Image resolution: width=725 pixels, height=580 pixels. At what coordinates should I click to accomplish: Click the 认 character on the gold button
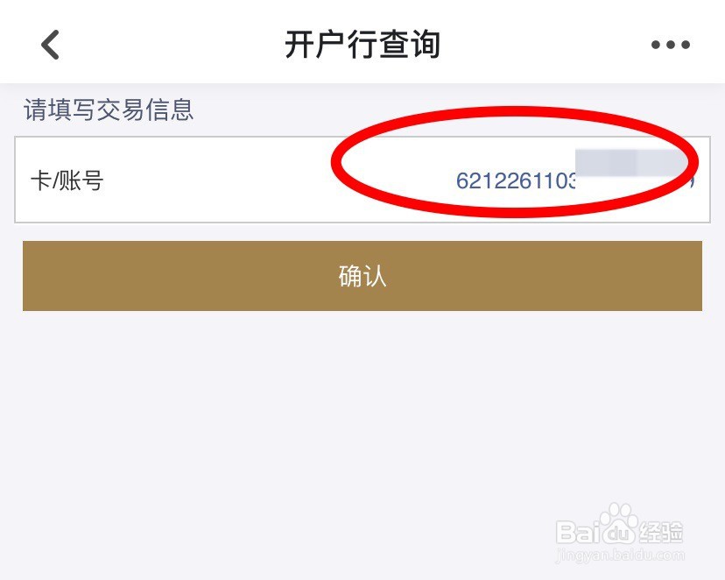pos(374,276)
